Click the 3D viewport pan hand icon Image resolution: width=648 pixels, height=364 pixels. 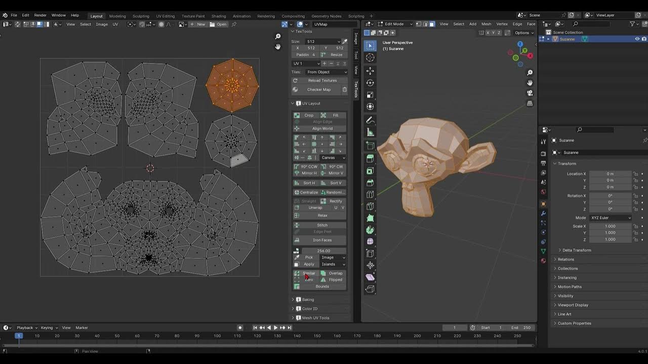(x=530, y=83)
